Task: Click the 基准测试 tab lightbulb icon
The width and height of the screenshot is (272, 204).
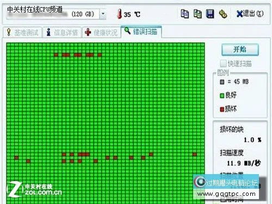Action: [9, 32]
